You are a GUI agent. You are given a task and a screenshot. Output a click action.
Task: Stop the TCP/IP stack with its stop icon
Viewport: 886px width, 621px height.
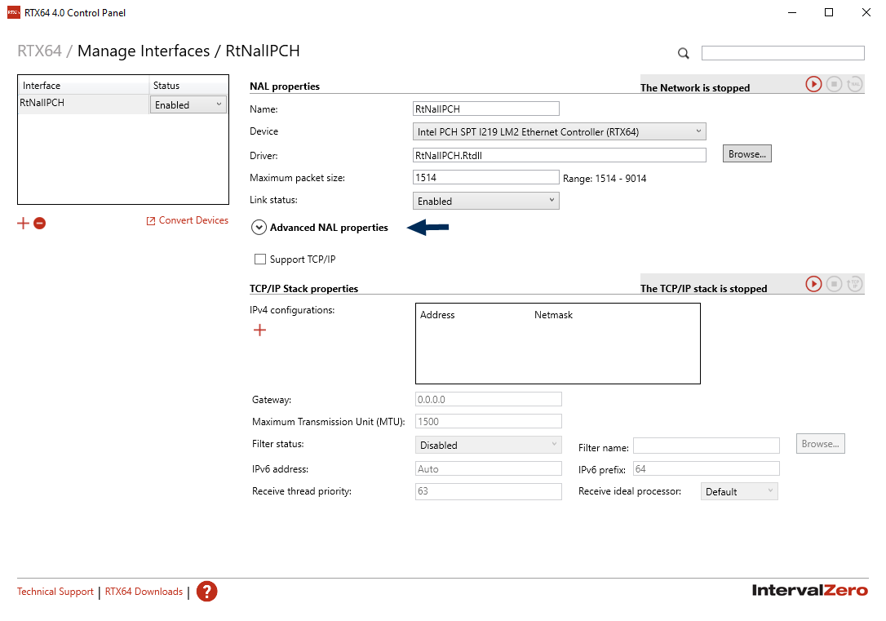click(834, 284)
